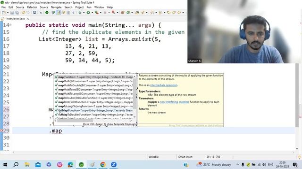The width and height of the screenshot is (302, 169).
Task: Open the Help menu
Action: [110, 8]
